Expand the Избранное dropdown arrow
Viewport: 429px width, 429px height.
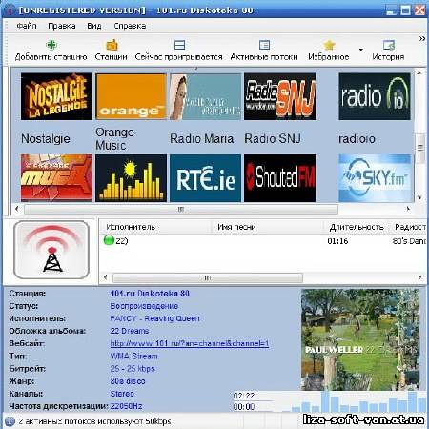click(x=360, y=50)
